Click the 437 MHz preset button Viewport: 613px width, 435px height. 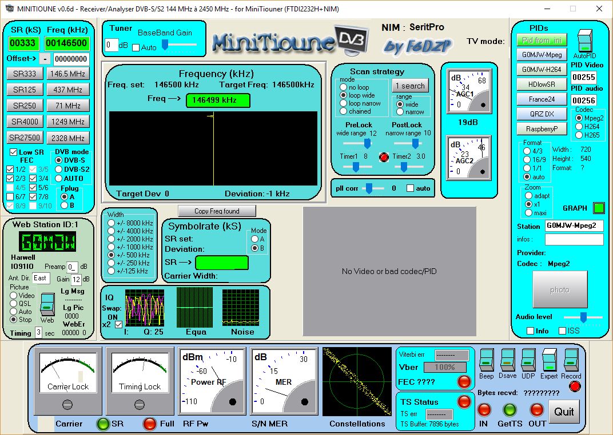[68, 90]
